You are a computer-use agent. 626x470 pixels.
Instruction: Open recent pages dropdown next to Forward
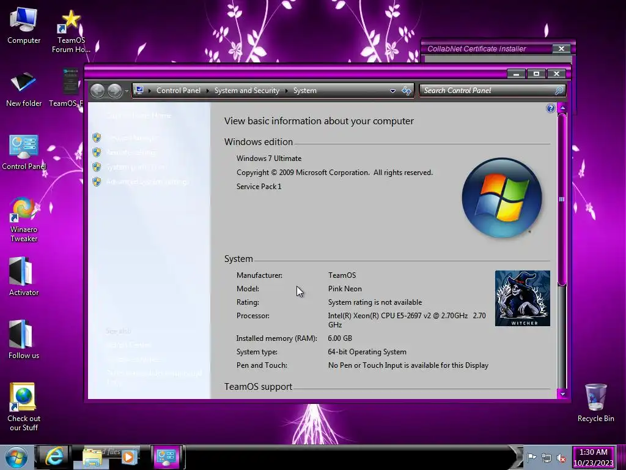pos(127,91)
